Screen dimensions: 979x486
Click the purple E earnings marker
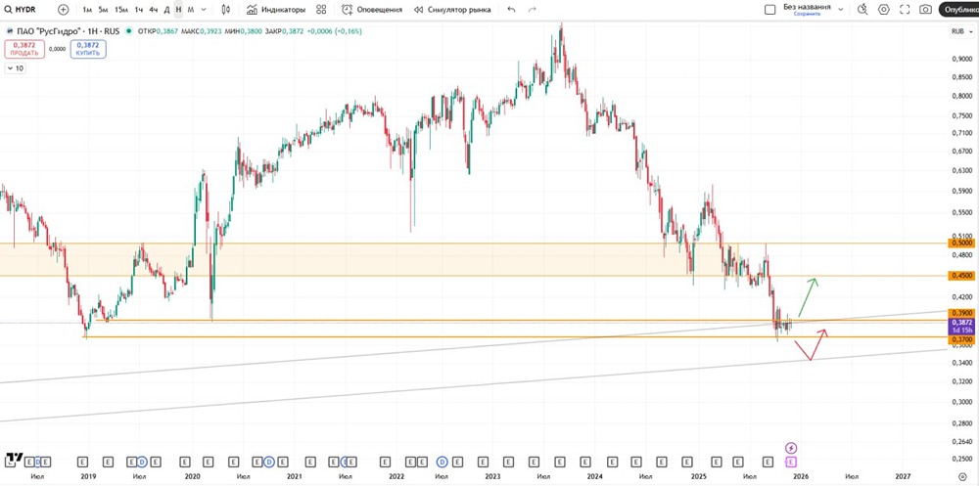(x=791, y=463)
